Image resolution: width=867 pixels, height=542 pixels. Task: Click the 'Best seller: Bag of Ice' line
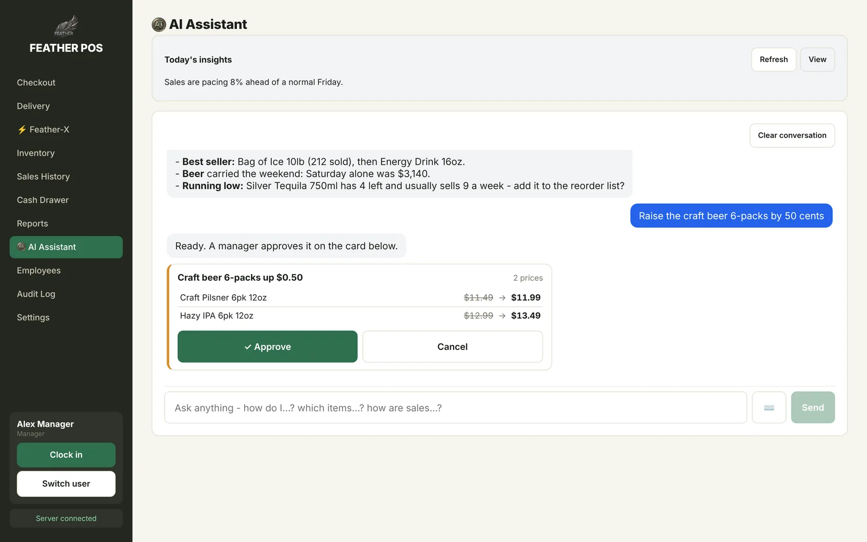pyautogui.click(x=320, y=162)
